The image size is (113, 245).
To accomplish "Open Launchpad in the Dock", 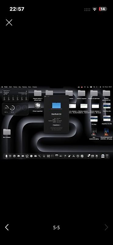I will 10,156.
